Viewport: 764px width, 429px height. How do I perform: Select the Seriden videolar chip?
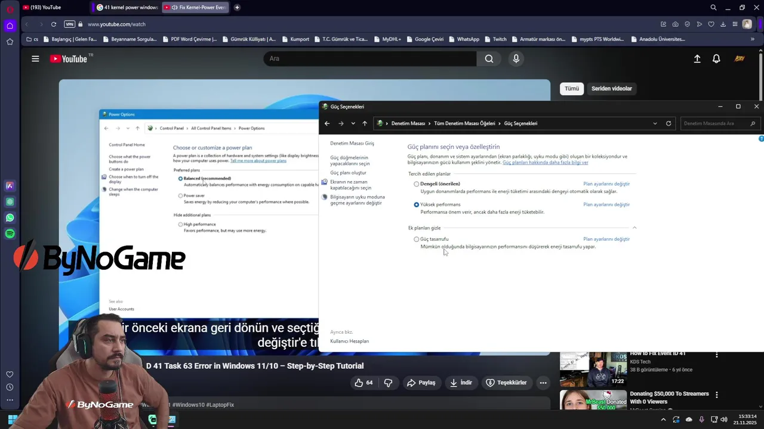[612, 88]
